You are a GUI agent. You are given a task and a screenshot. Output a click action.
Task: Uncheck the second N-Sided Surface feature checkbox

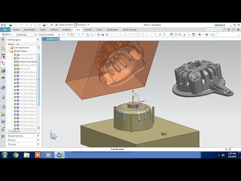[x=15, y=76]
